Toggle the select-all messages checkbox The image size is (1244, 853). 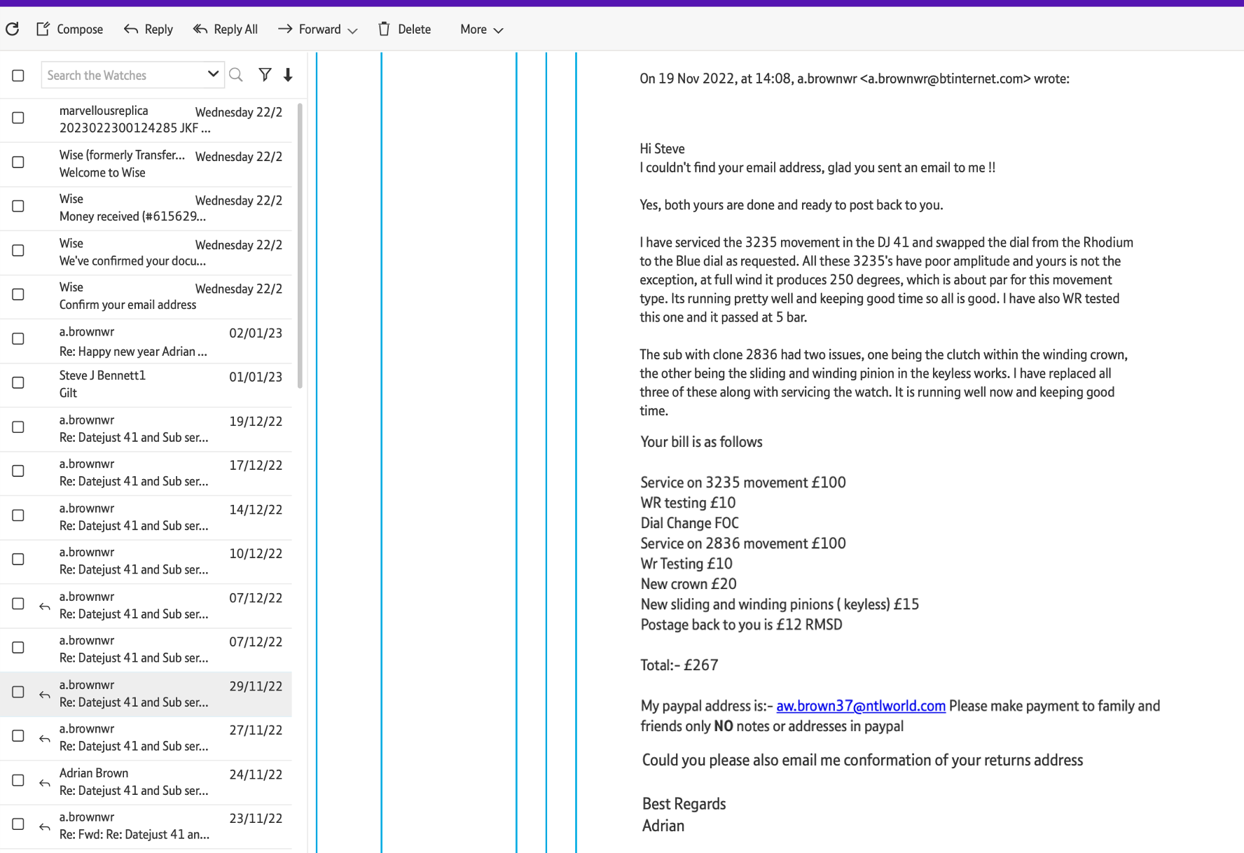point(18,76)
